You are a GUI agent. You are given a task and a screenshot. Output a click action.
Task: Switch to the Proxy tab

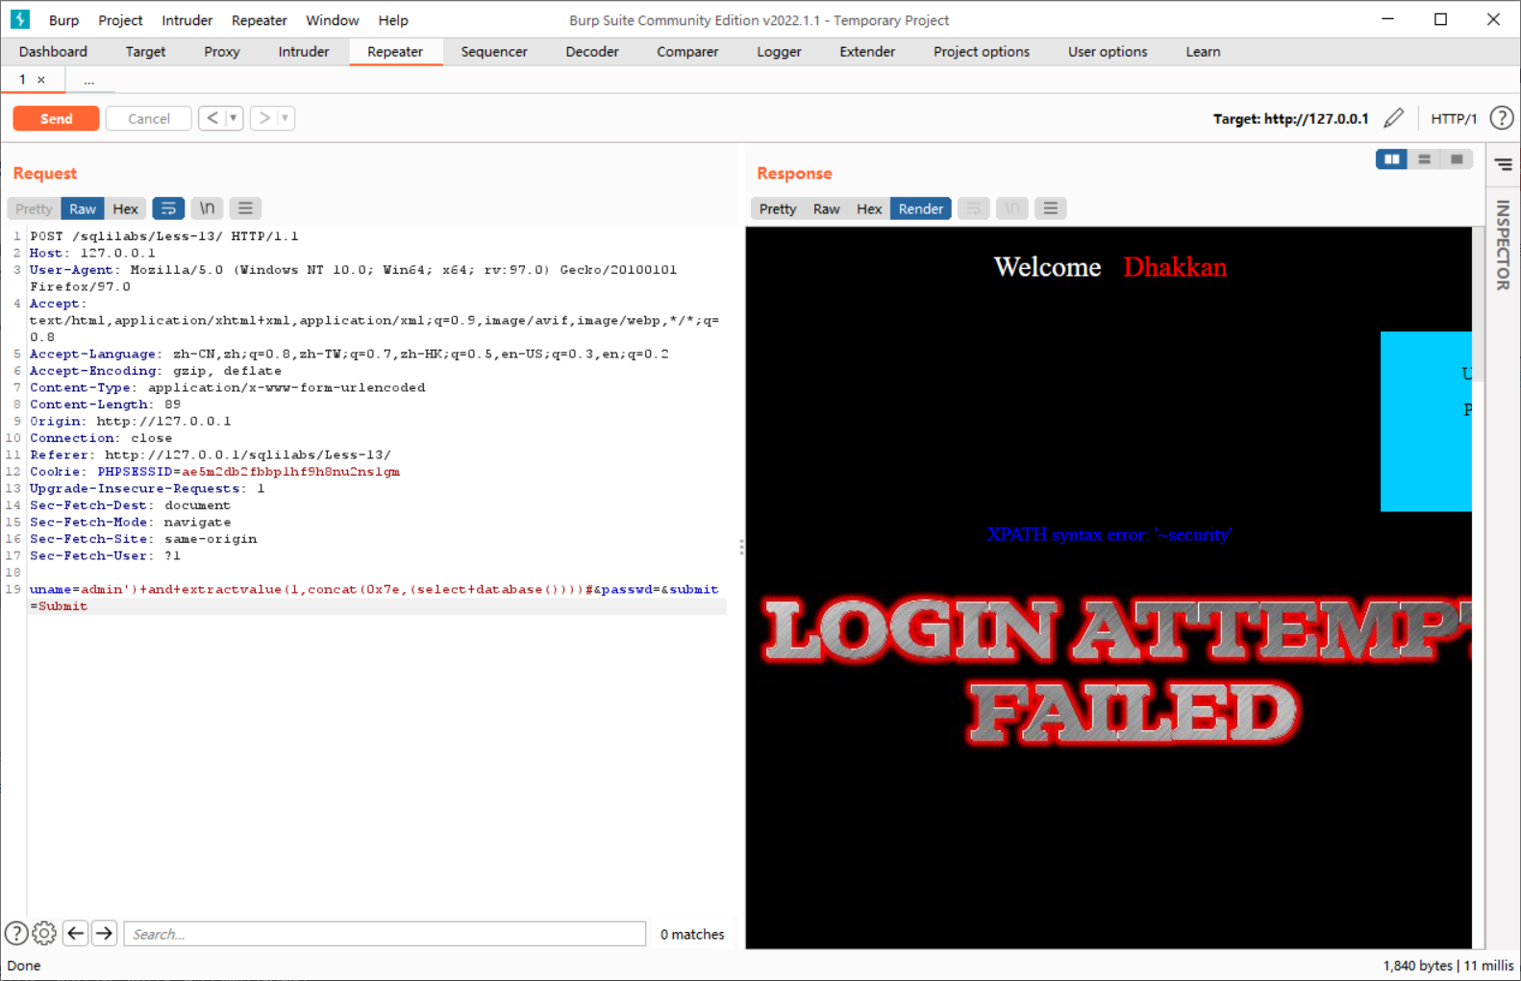pos(221,52)
